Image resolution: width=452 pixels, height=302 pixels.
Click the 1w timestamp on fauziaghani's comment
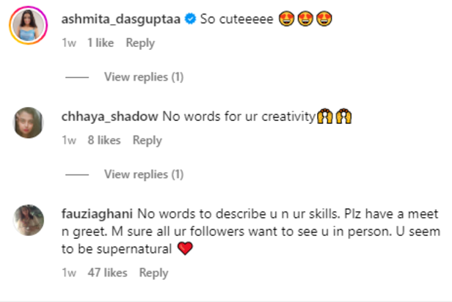coord(69,273)
